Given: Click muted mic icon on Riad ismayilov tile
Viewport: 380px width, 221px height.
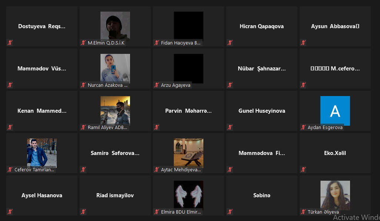Looking at the screenshot, I should tap(83, 212).
